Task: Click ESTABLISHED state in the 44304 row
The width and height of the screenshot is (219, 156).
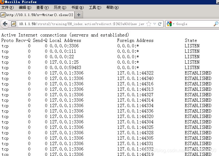Action: coord(198,122)
